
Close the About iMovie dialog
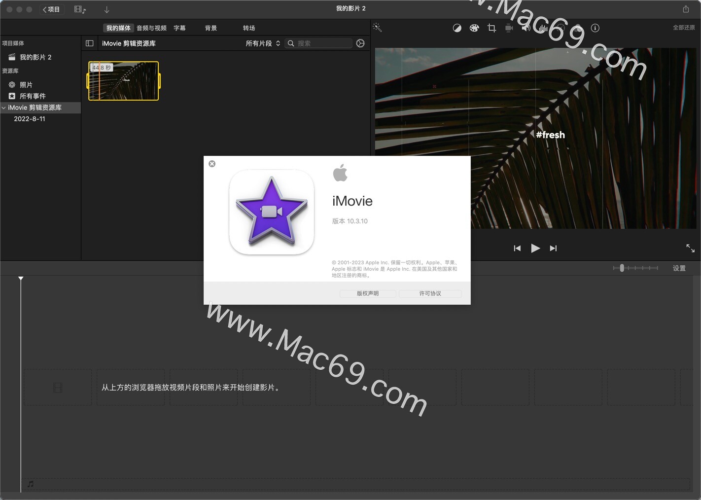[x=212, y=164]
